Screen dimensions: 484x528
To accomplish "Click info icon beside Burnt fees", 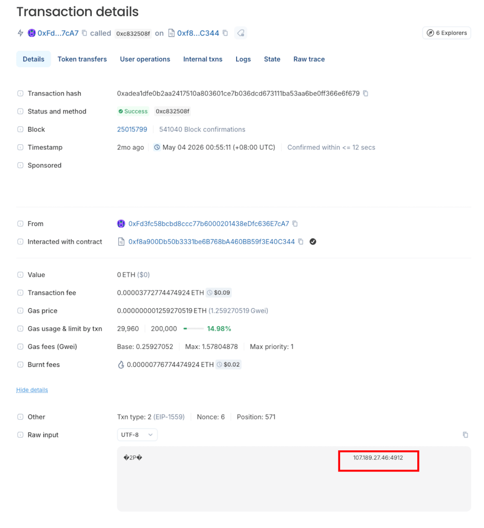I will [x=21, y=364].
